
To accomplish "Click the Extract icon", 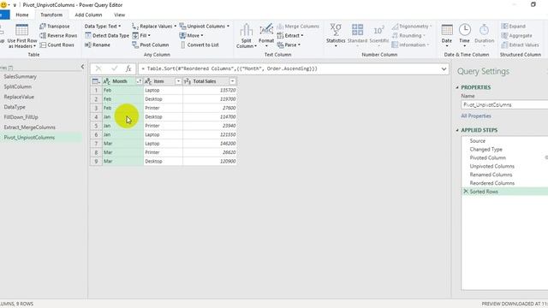I will point(280,36).
